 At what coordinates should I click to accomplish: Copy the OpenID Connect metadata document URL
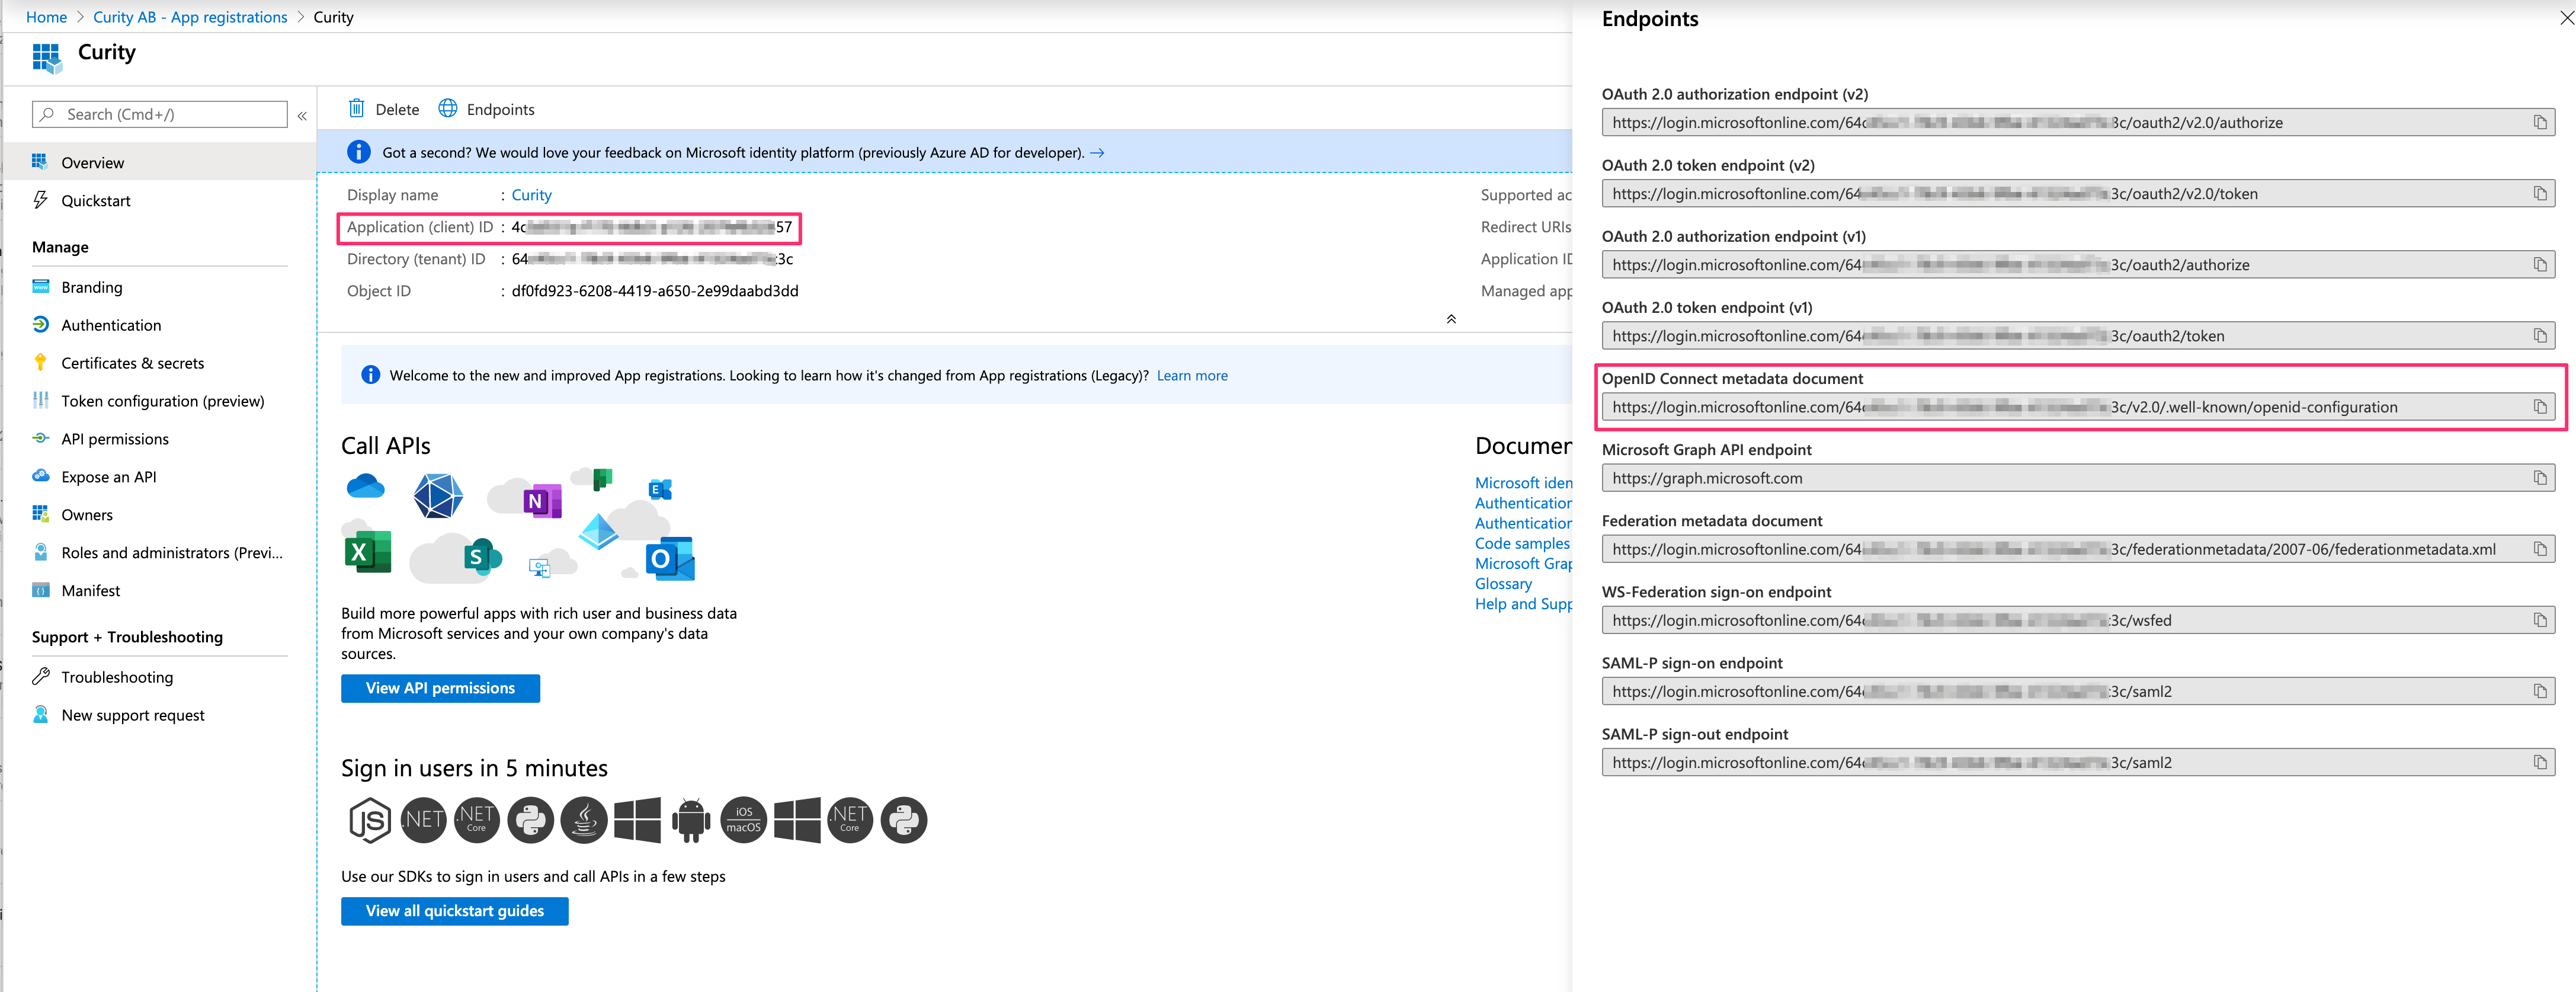click(2540, 406)
